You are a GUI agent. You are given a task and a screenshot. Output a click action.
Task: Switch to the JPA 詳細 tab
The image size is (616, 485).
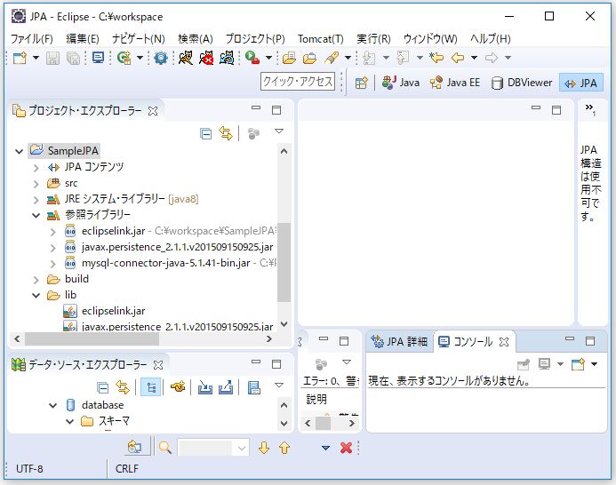pyautogui.click(x=399, y=342)
